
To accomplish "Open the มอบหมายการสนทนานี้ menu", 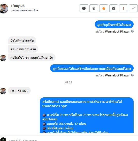I will click(x=25, y=10).
